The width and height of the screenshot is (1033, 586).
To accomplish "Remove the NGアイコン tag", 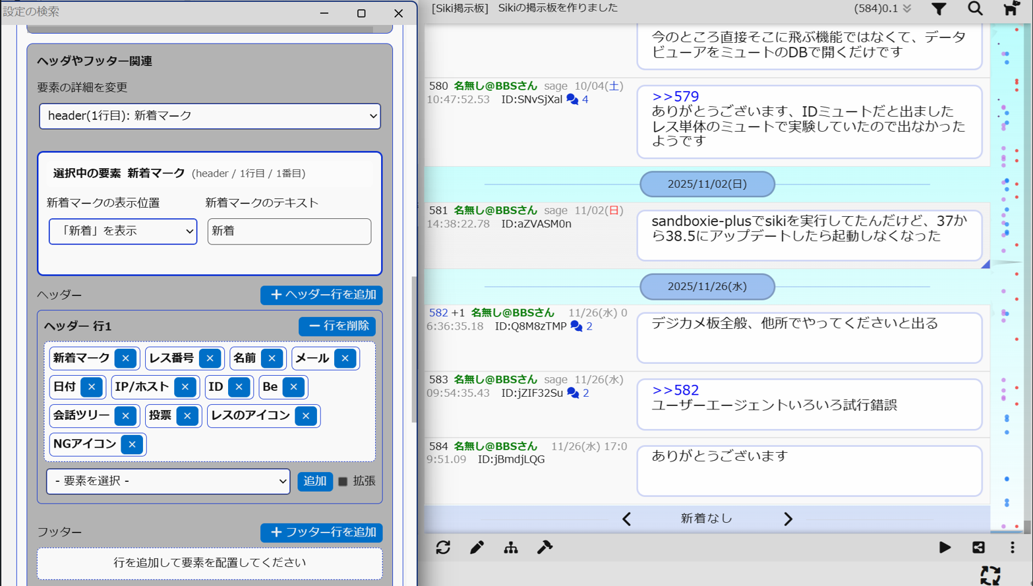I will pyautogui.click(x=133, y=445).
